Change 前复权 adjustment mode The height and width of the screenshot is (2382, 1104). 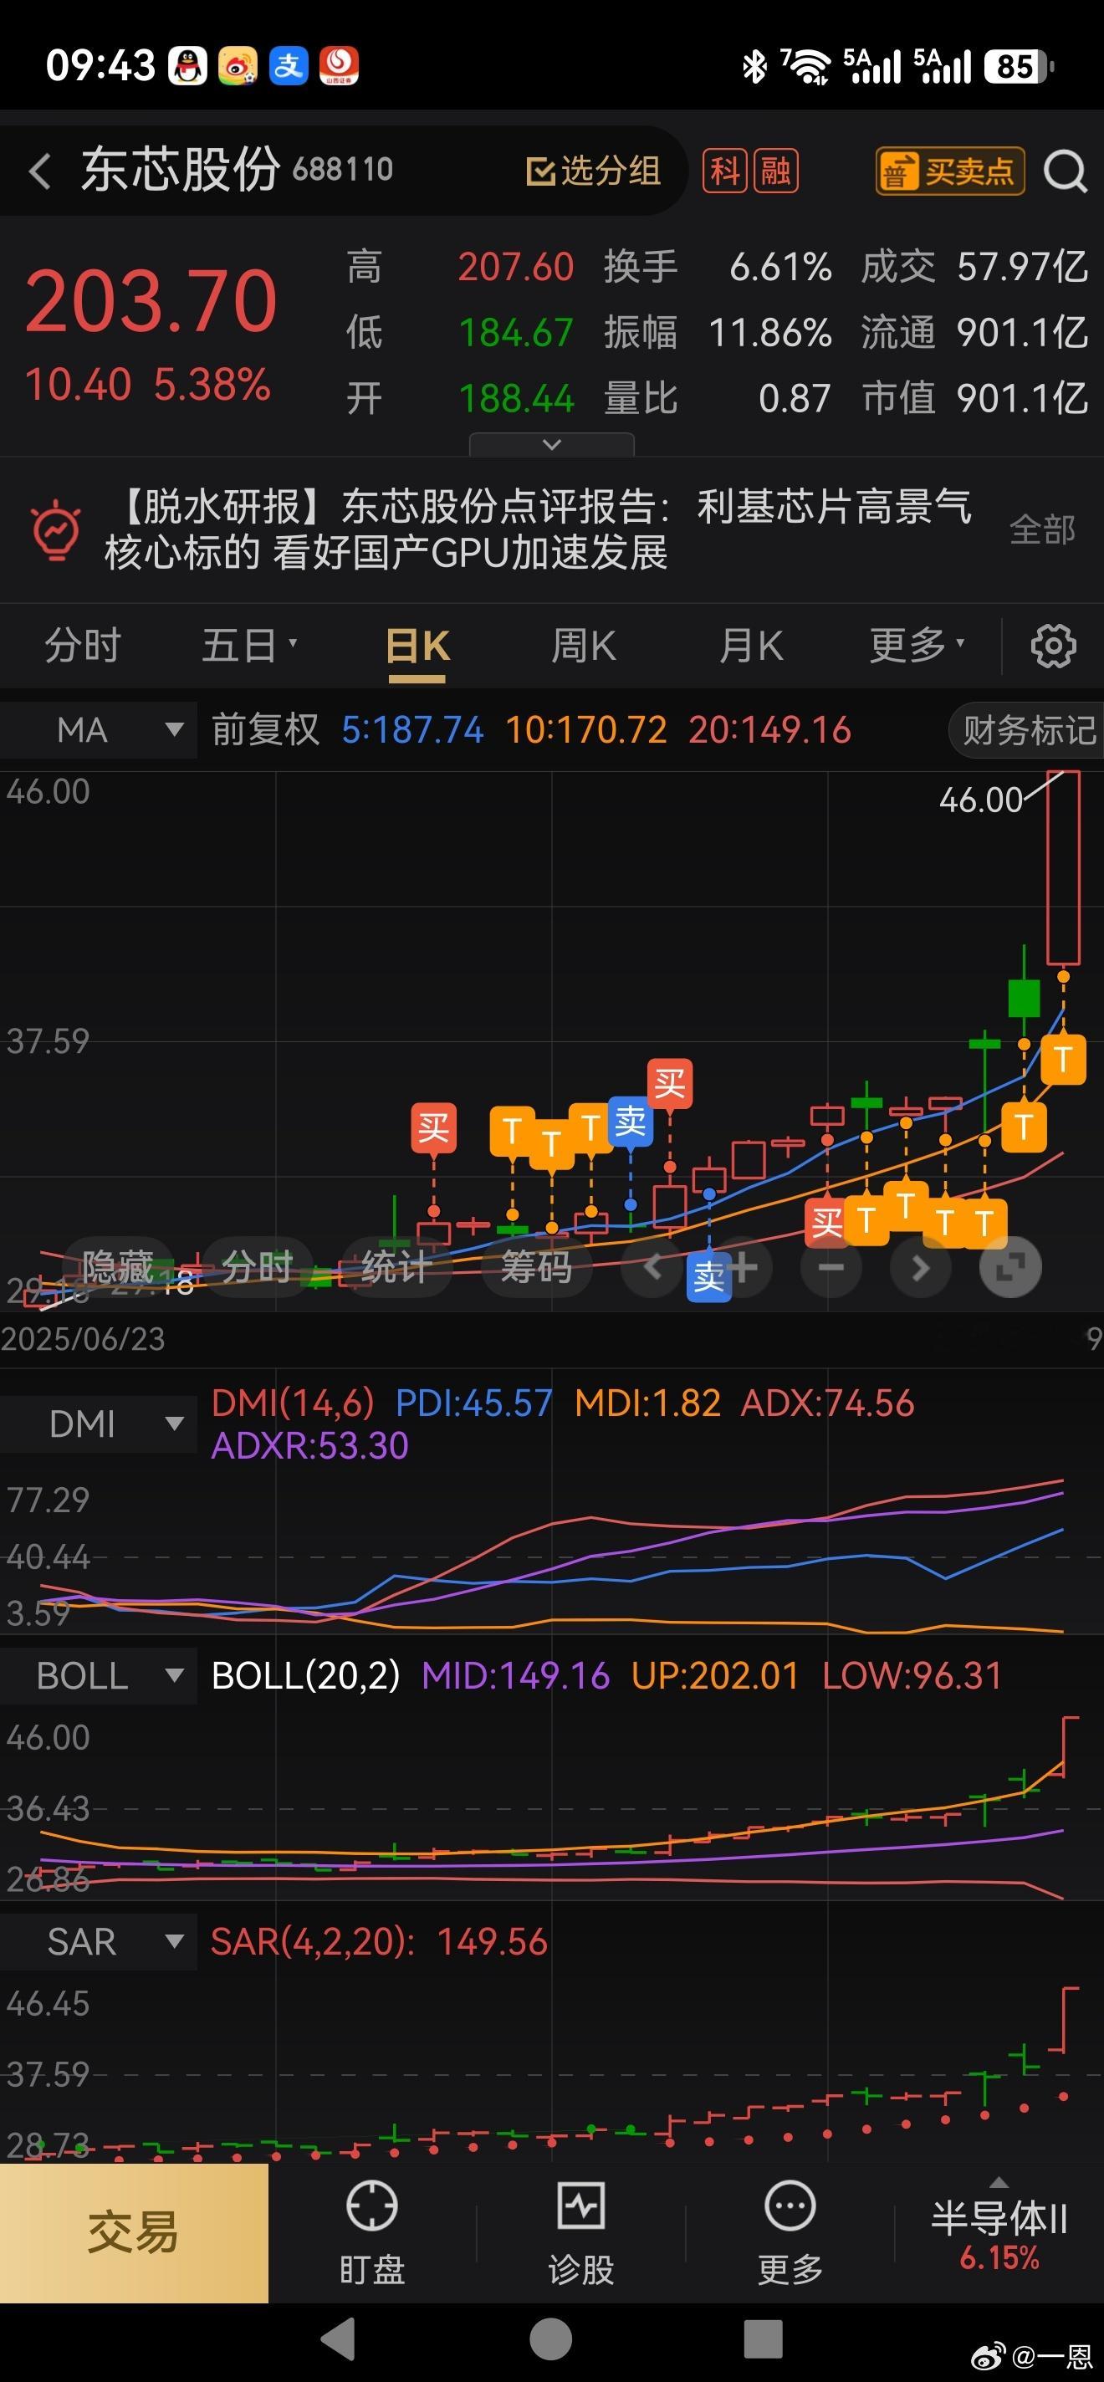click(x=265, y=730)
